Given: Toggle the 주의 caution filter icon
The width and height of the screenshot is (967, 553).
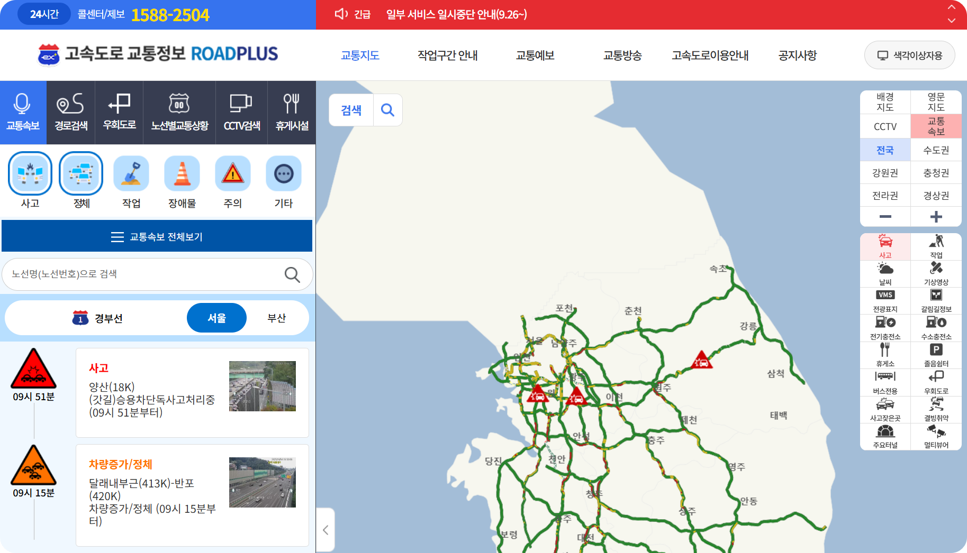Looking at the screenshot, I should 233,173.
